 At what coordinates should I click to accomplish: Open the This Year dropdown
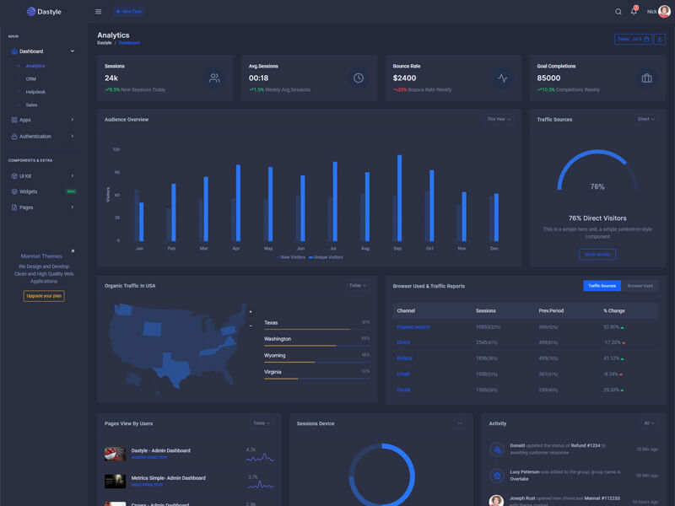point(499,119)
